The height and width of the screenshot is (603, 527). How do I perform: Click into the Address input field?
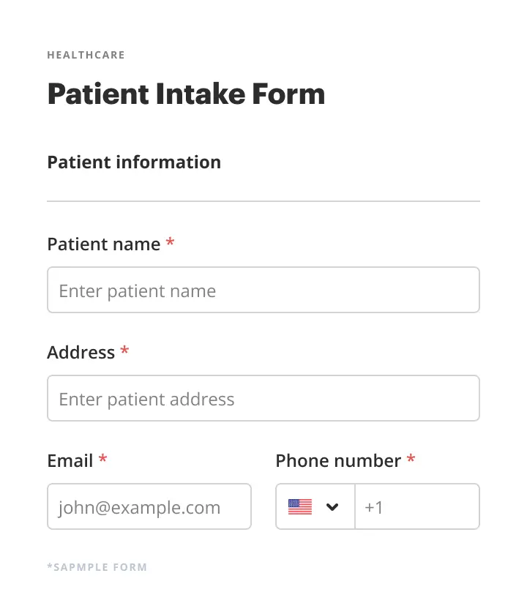pyautogui.click(x=263, y=399)
